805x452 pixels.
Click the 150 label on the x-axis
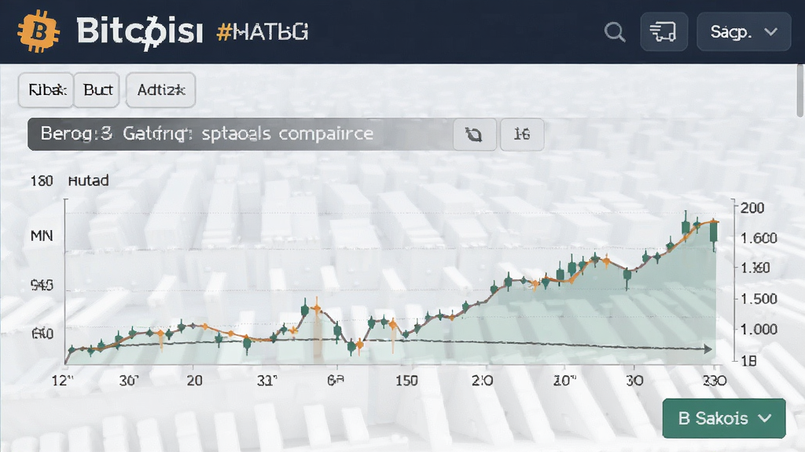pos(406,381)
